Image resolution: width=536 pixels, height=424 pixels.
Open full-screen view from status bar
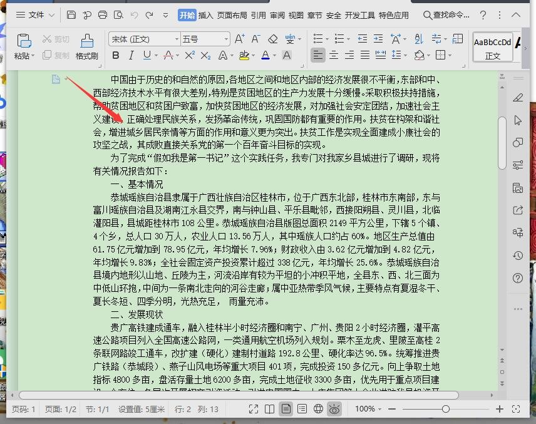(253, 408)
